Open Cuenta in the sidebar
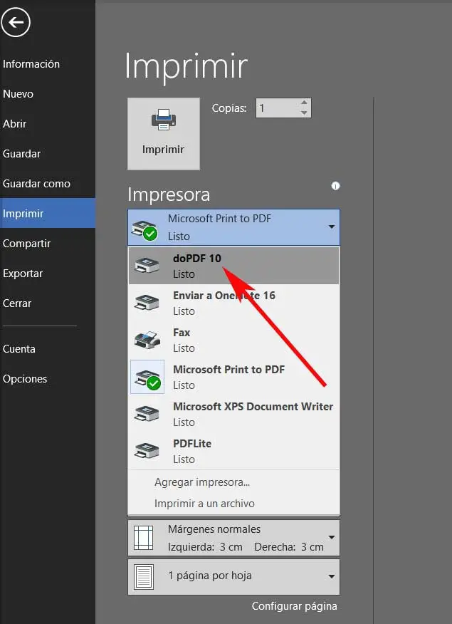452x624 pixels. (48, 349)
